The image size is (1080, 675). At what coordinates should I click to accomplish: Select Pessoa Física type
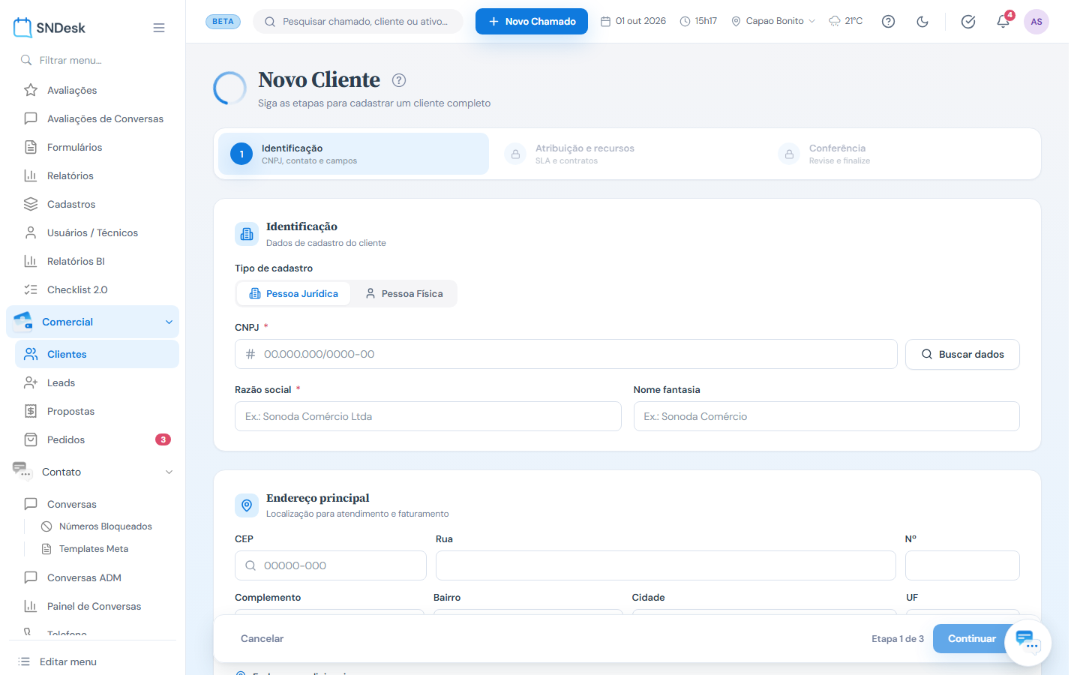tap(404, 293)
